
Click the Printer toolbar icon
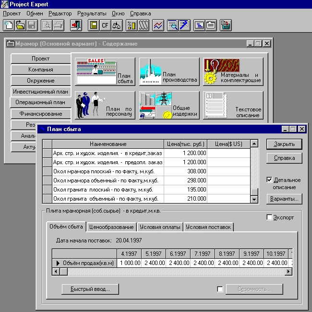coord(58,25)
